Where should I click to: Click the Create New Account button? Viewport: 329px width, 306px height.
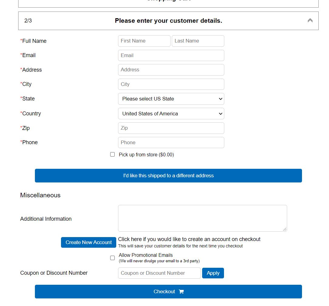coord(89,243)
